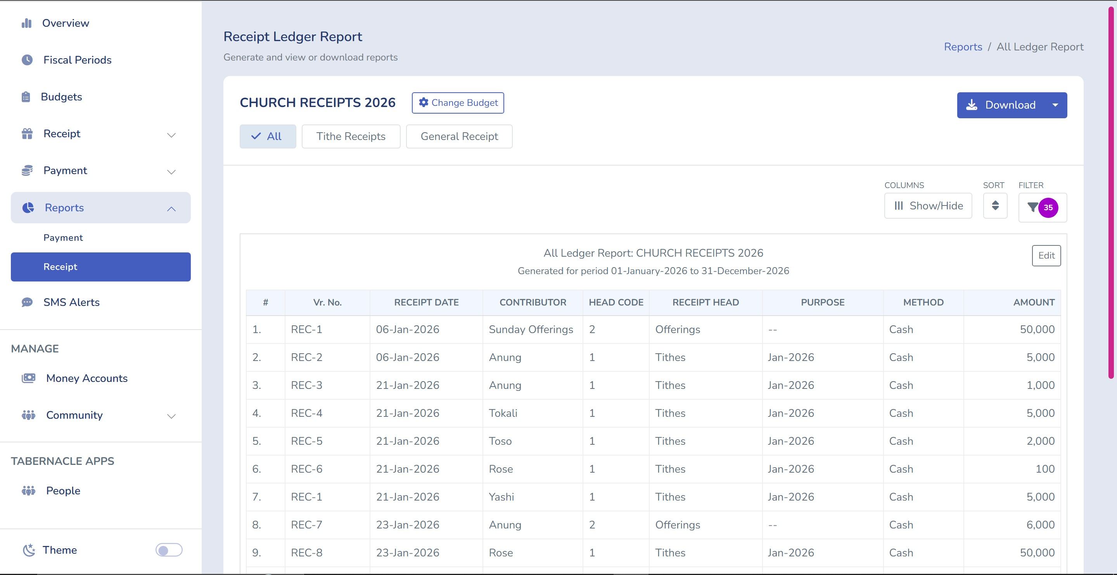Select the All receipts tab
This screenshot has height=575, width=1117.
point(268,136)
